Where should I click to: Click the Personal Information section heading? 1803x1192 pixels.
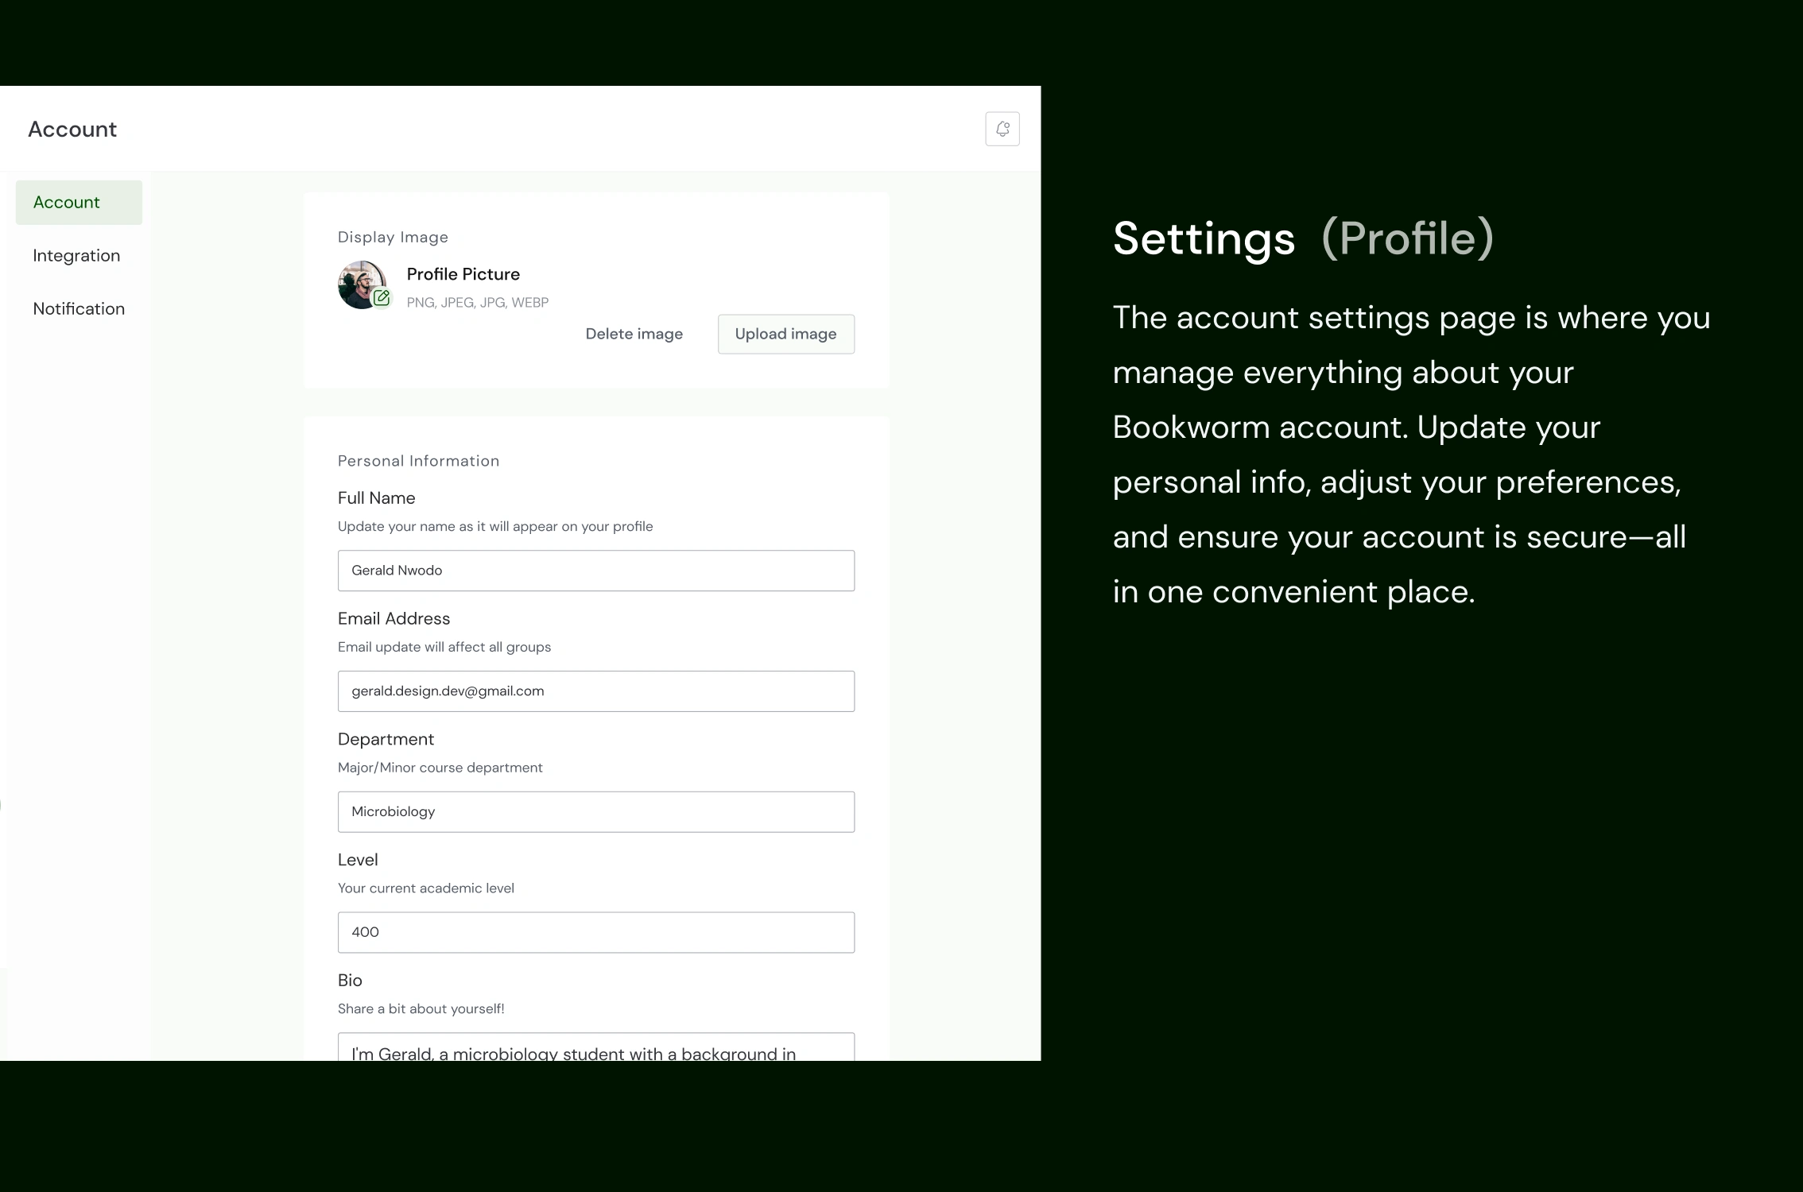click(x=418, y=461)
